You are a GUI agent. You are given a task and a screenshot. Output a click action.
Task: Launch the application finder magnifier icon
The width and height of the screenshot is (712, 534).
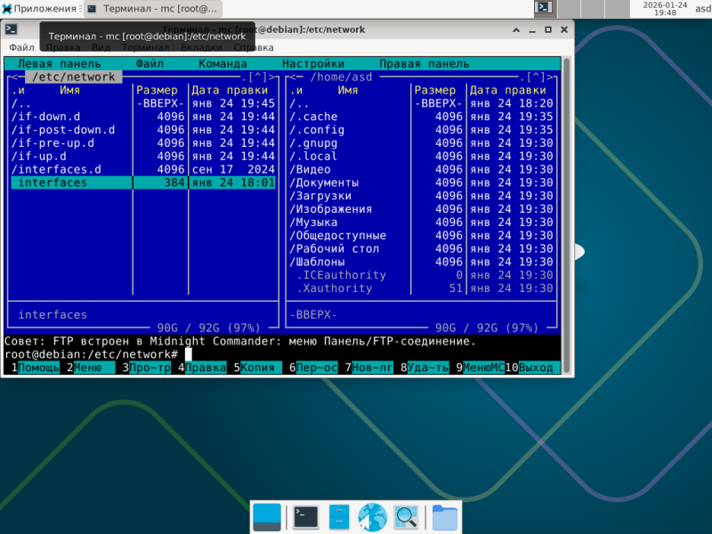(406, 517)
